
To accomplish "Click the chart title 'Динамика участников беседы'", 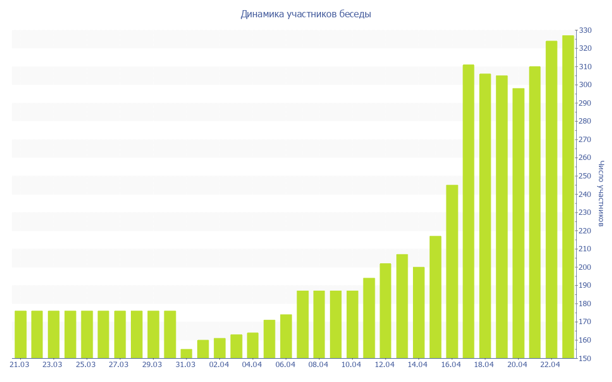I will click(305, 14).
